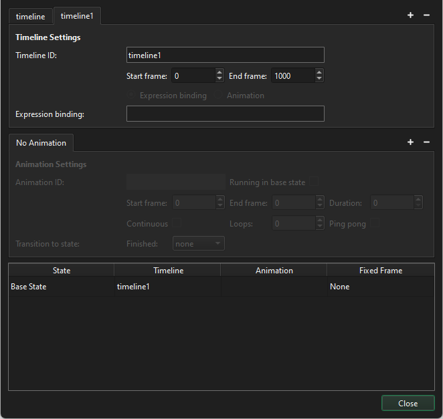Click the minus icon to remove the timeline
Screen dimensions: 443x419
click(426, 15)
